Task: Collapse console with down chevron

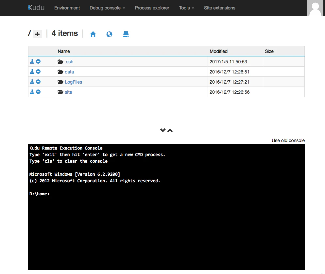Action: coord(163,130)
